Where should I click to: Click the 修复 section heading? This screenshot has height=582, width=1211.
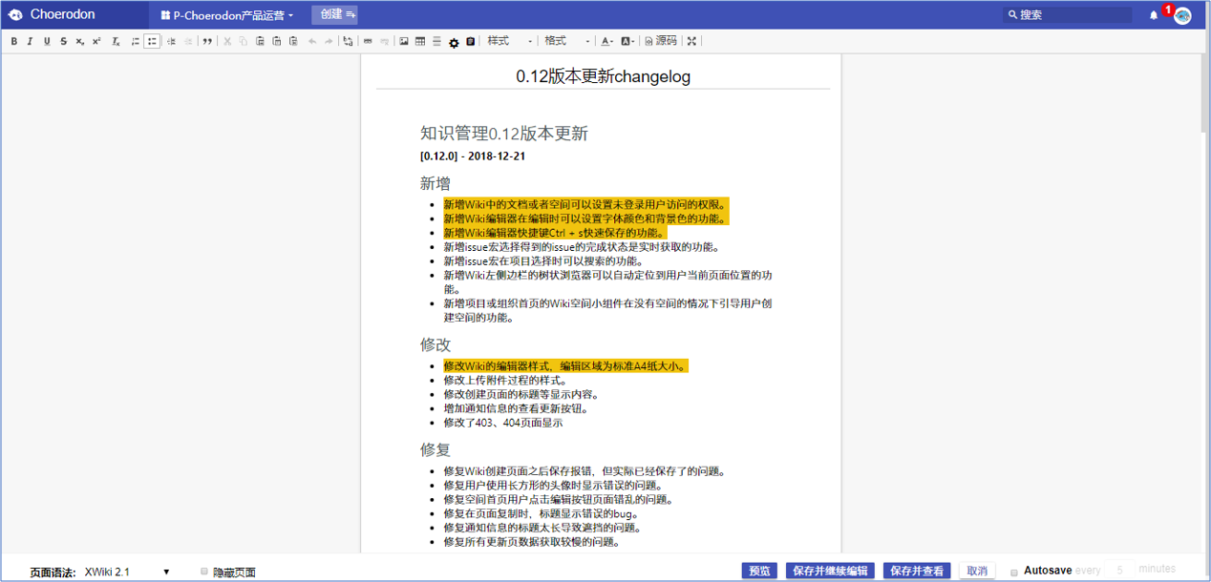click(436, 449)
